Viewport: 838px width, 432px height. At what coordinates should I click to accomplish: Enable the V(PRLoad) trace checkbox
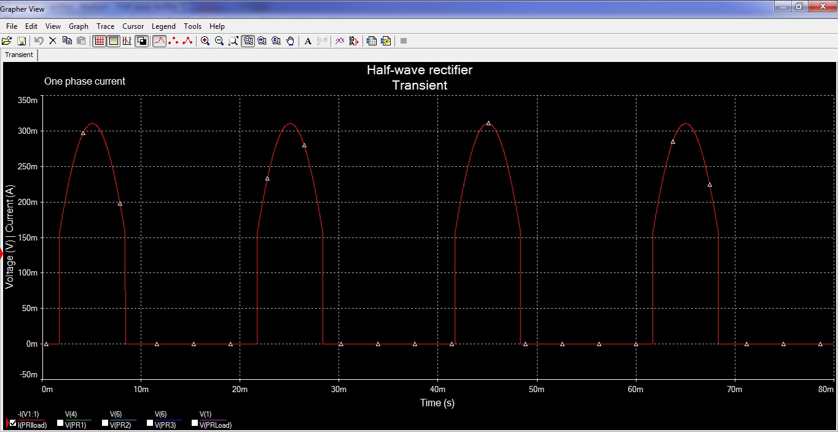195,422
